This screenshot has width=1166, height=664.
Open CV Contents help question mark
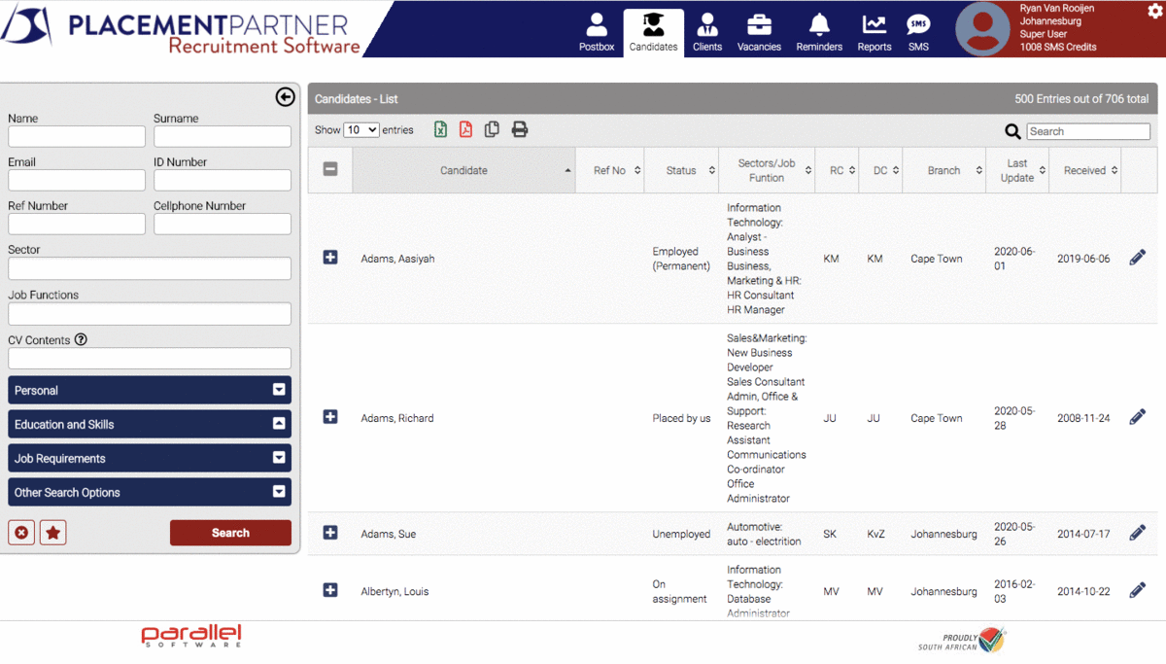81,339
